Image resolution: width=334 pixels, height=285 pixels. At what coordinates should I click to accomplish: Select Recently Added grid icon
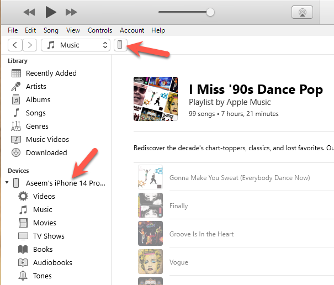[x=16, y=73]
